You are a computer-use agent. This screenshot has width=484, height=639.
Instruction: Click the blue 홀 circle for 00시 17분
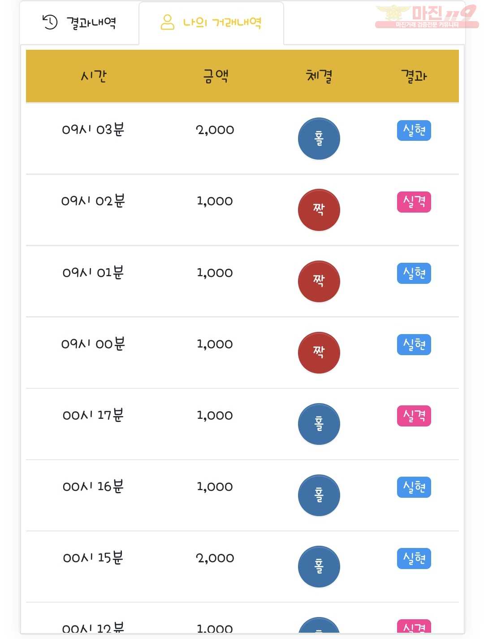(x=319, y=424)
